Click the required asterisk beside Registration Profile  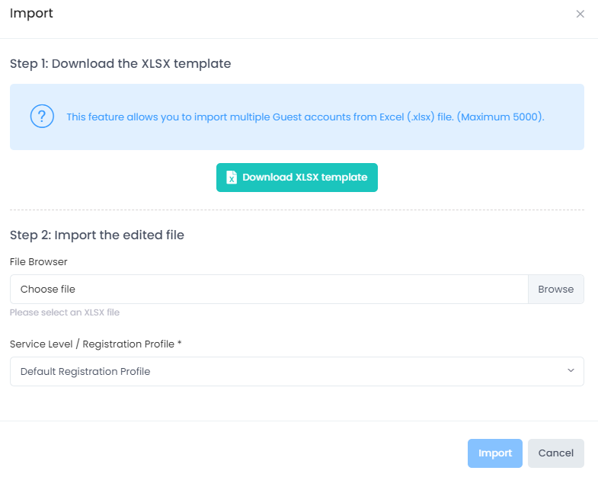pyautogui.click(x=180, y=344)
